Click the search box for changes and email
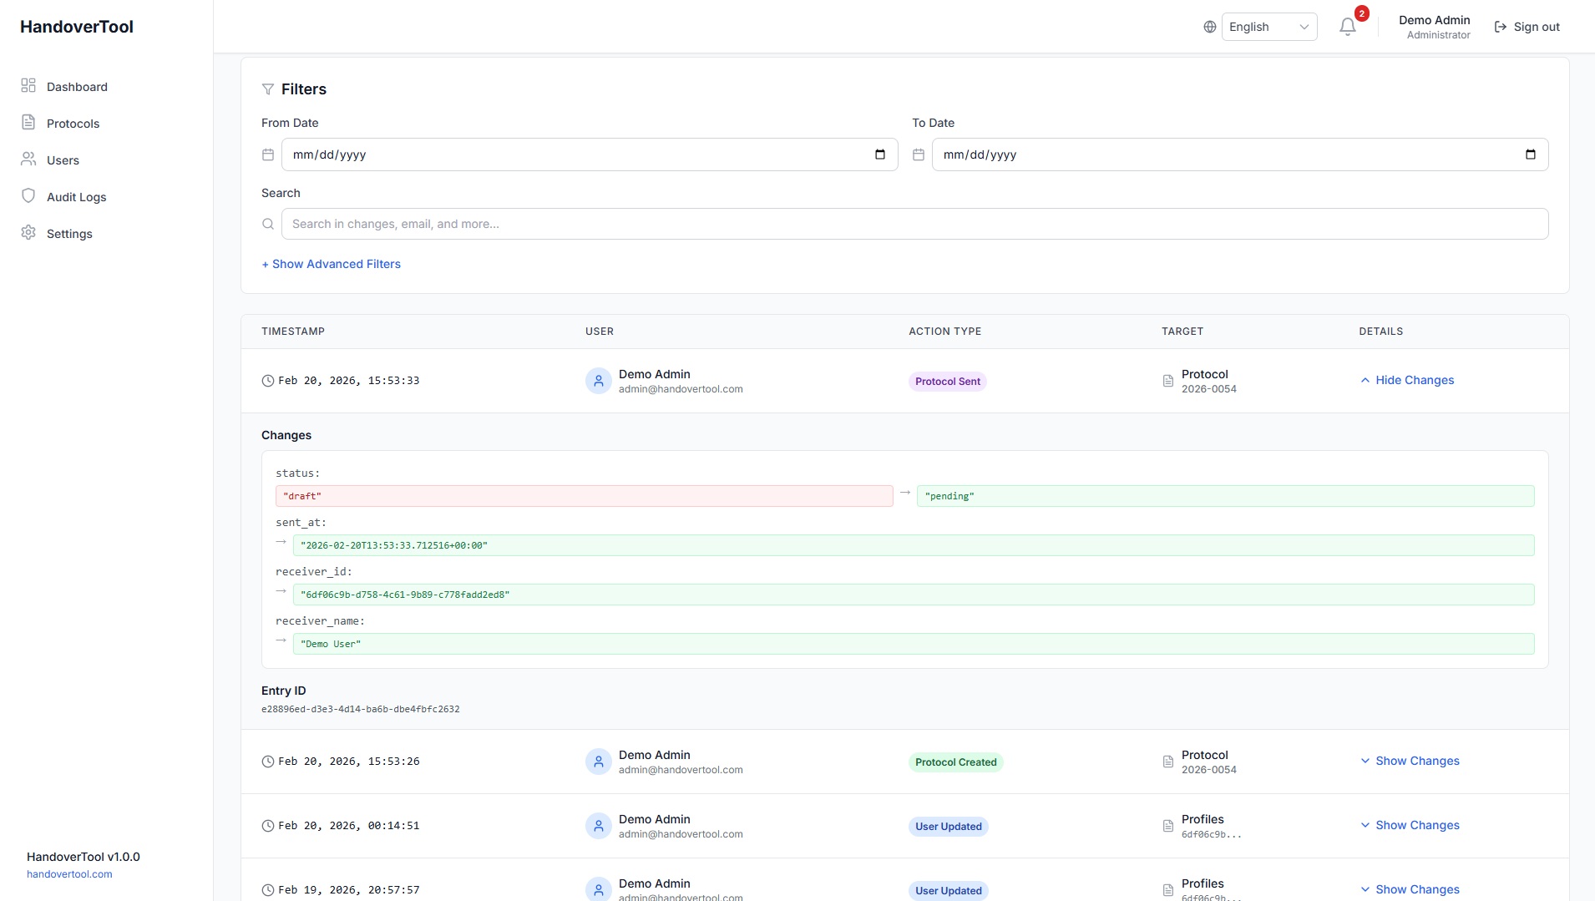The width and height of the screenshot is (1595, 901). click(x=914, y=224)
